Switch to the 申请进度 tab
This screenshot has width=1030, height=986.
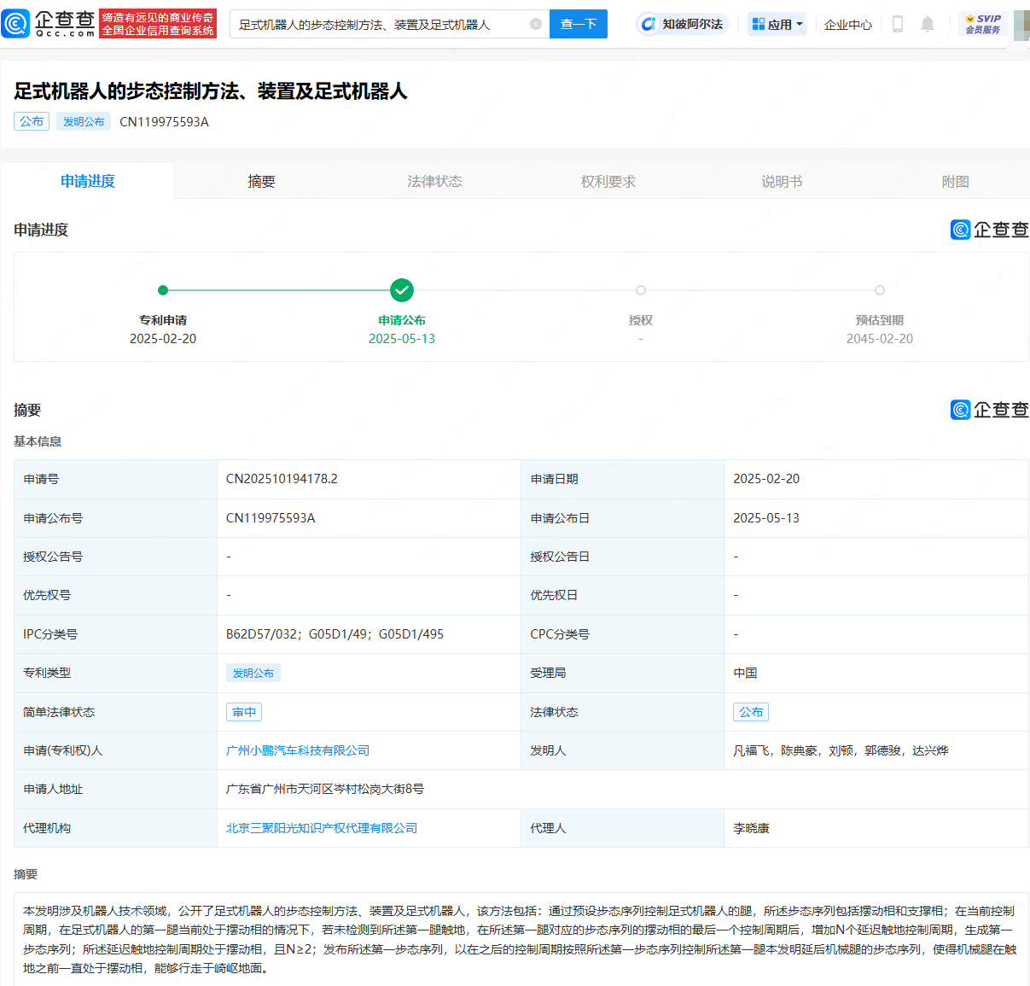pyautogui.click(x=88, y=181)
